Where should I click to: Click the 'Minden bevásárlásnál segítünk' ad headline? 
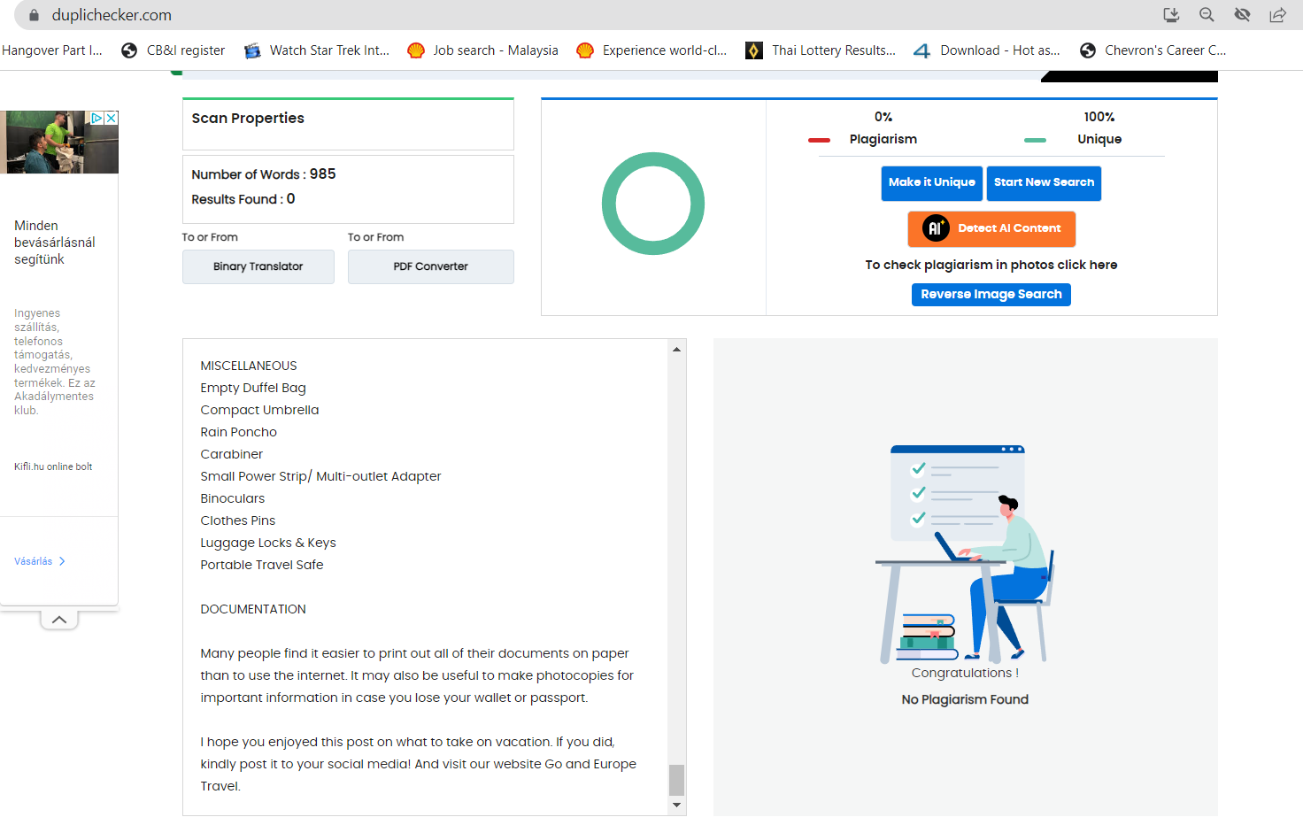click(55, 243)
